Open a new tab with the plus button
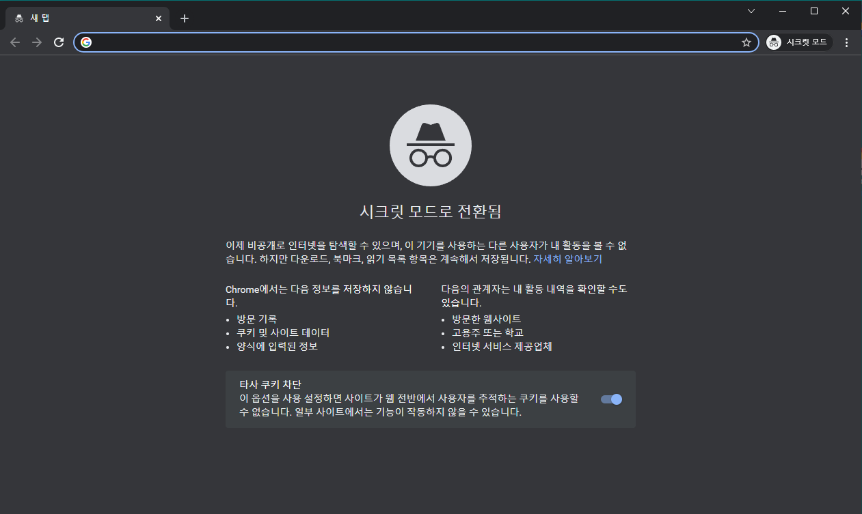862x514 pixels. click(184, 18)
